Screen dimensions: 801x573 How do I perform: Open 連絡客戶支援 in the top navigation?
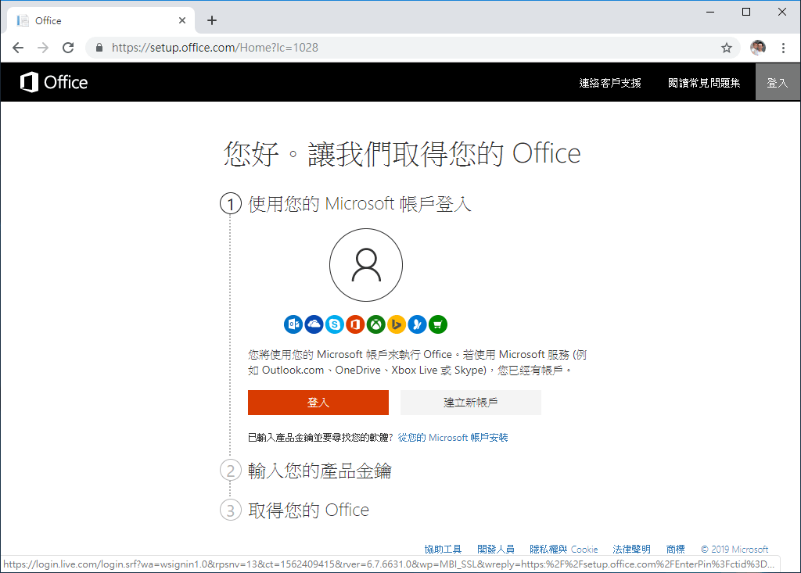click(610, 82)
